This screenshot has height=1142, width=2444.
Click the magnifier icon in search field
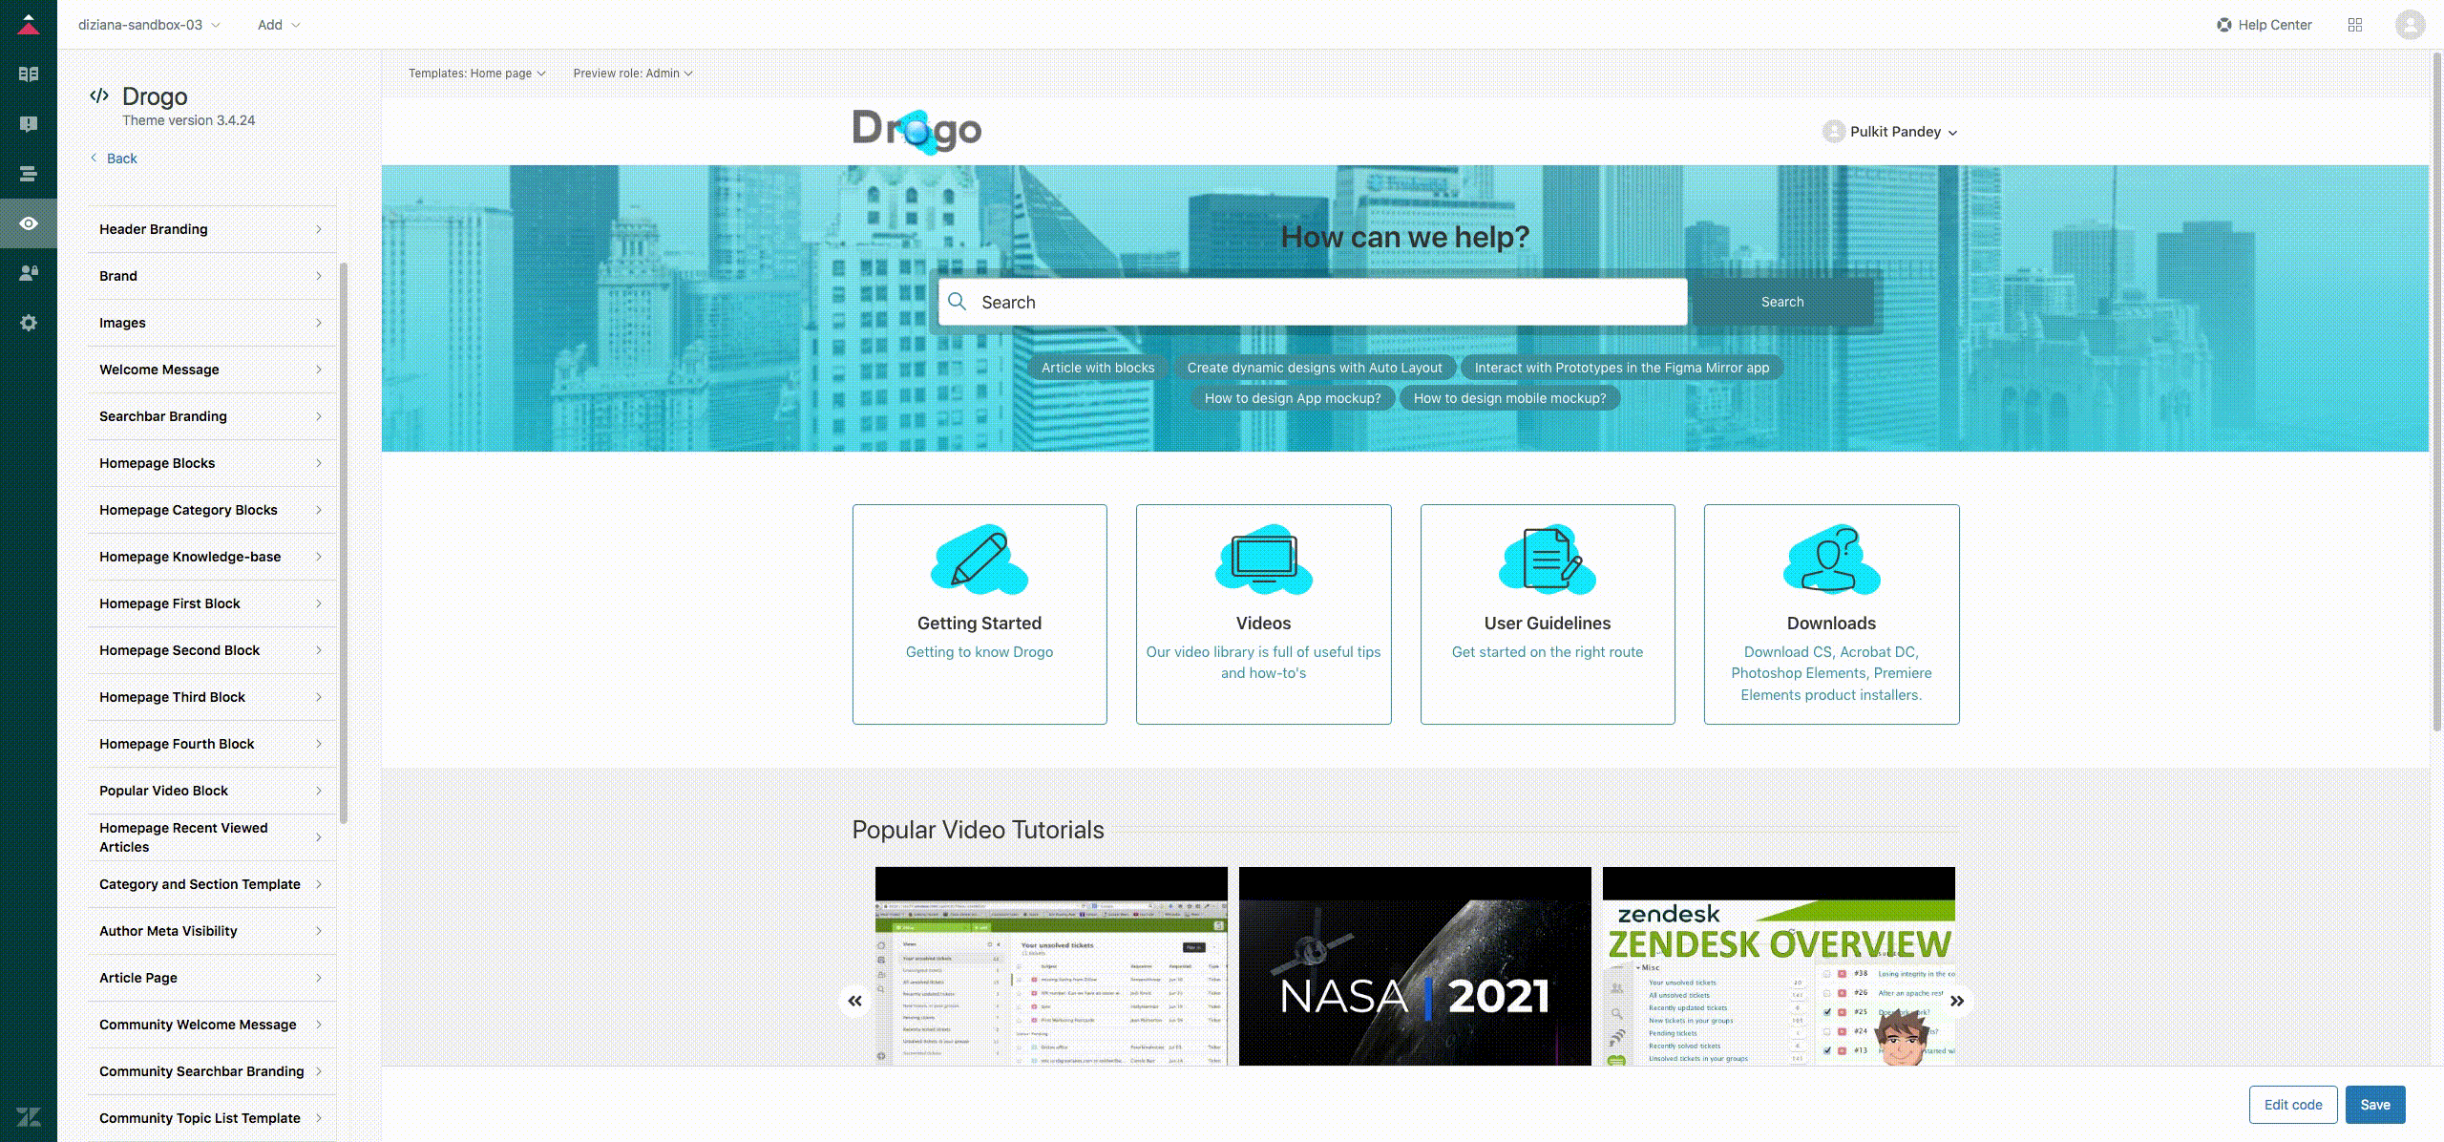958,302
